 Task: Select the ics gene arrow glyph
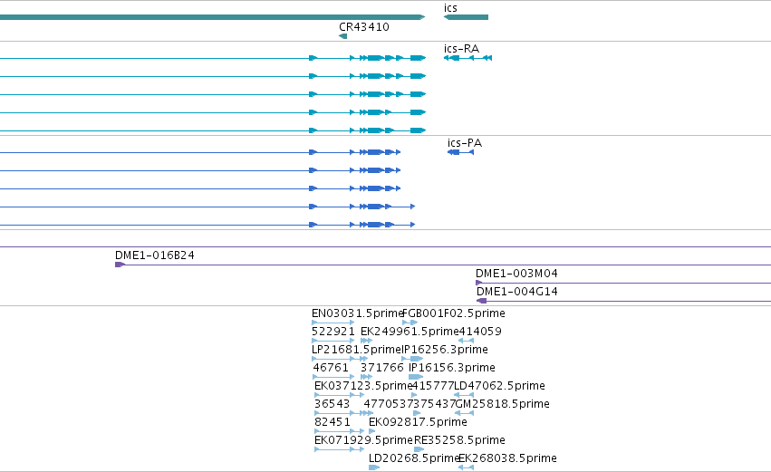pos(466,17)
